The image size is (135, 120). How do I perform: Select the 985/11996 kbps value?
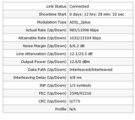(x=84, y=30)
